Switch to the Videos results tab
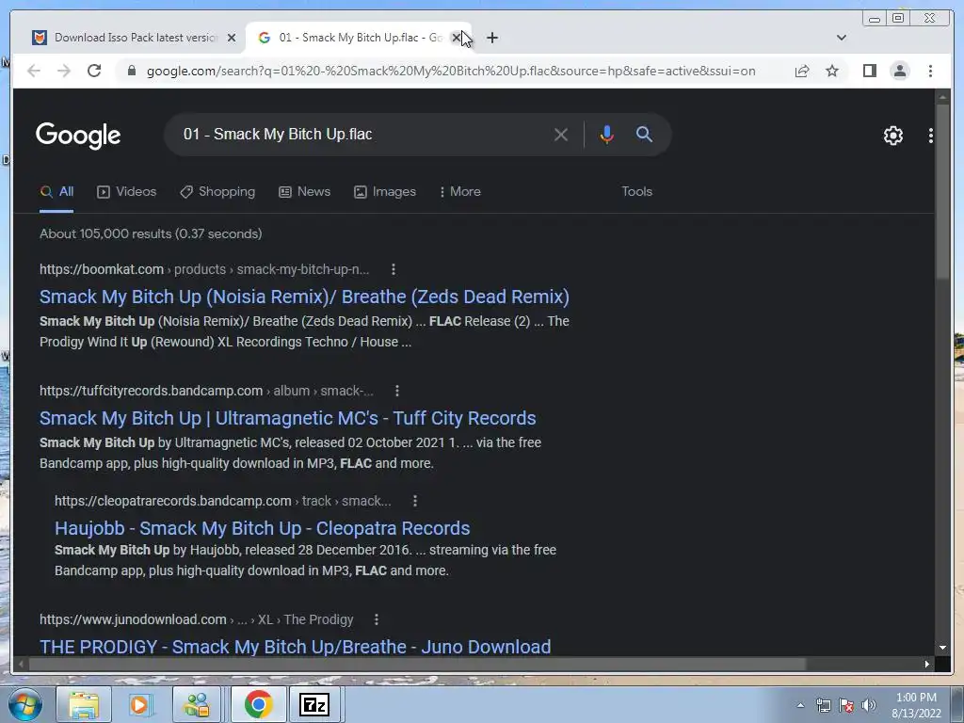 click(x=127, y=192)
